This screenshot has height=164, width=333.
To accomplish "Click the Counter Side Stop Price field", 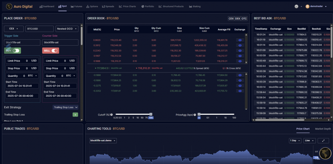I will click(60, 68).
